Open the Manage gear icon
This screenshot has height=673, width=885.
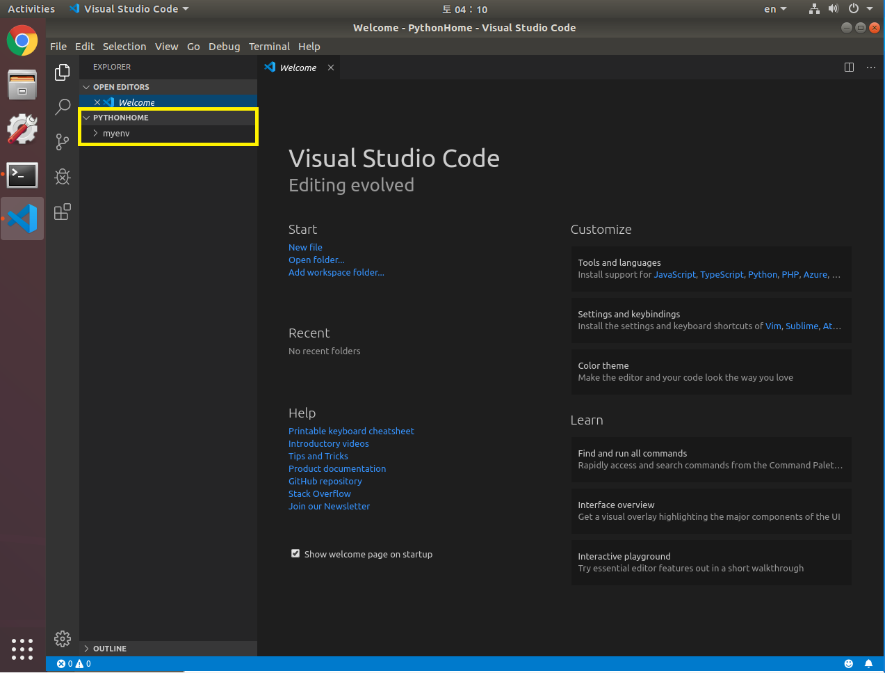(63, 639)
